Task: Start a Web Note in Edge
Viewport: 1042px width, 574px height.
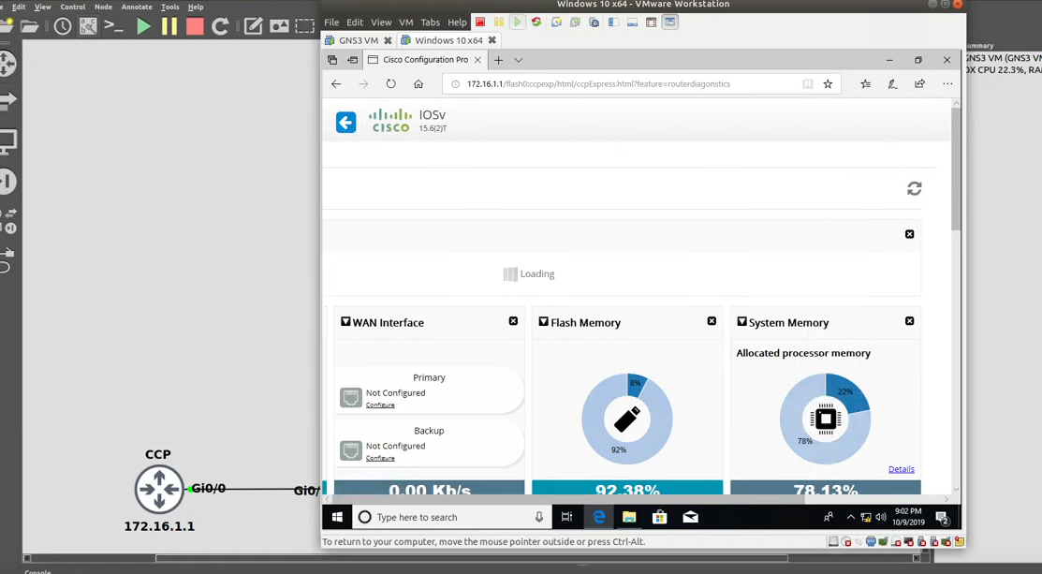Action: (891, 83)
